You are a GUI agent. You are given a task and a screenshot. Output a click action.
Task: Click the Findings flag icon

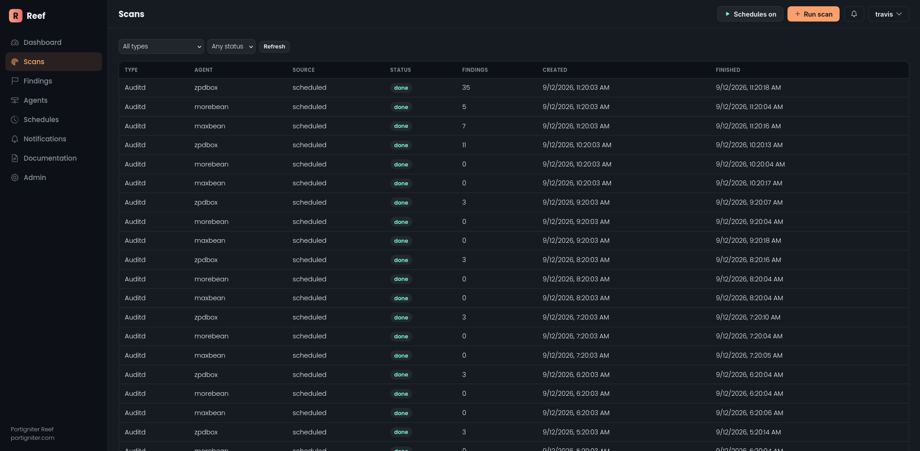pyautogui.click(x=15, y=81)
